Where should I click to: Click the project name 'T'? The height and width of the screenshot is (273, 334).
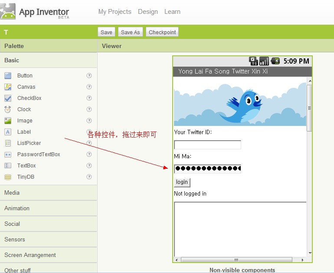pyautogui.click(x=6, y=32)
